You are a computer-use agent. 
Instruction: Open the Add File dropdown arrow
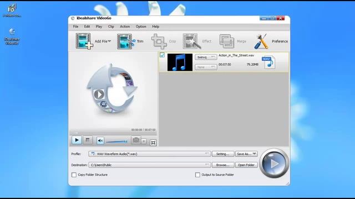[x=109, y=41]
